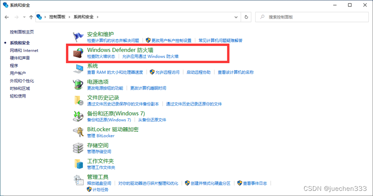Click the Administrative Tools gear icon
This screenshot has width=373, height=196.
(x=78, y=180)
